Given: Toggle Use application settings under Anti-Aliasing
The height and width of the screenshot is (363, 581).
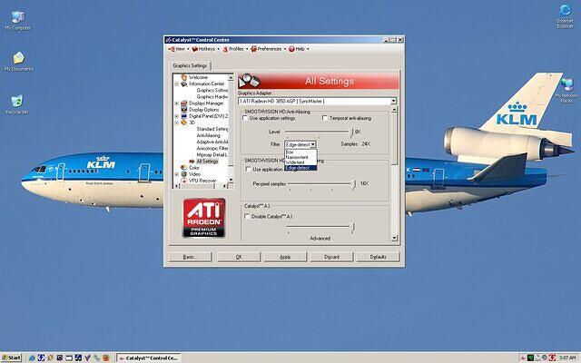Looking at the screenshot, I should pyautogui.click(x=245, y=118).
